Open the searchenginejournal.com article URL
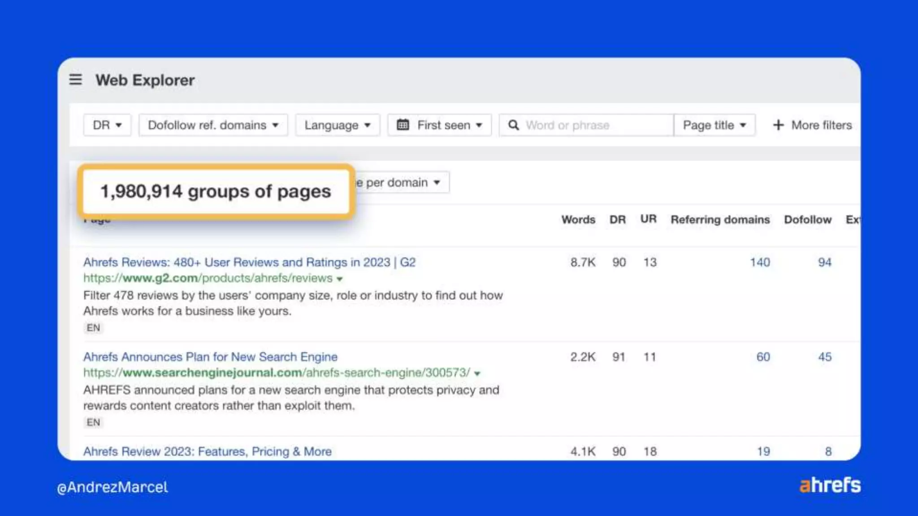Screen dimensions: 918x516 [x=277, y=373]
